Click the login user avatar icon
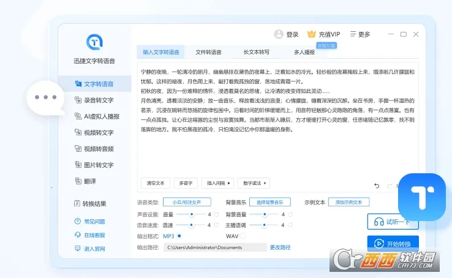 click(x=279, y=34)
